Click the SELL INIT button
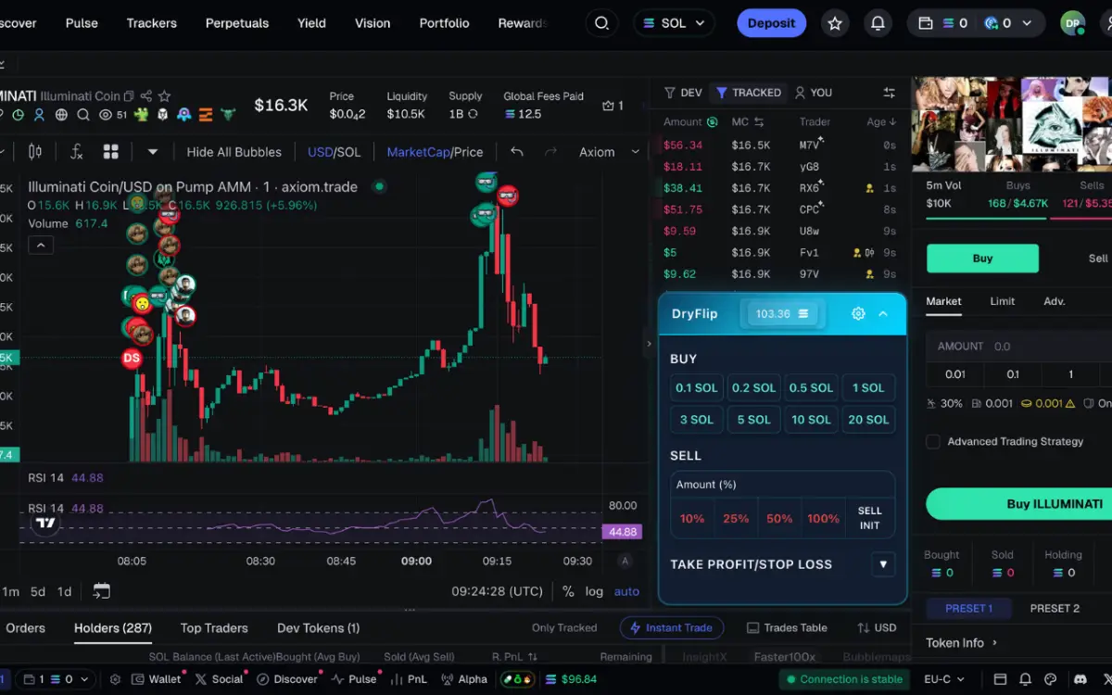The image size is (1112, 695). 869,518
